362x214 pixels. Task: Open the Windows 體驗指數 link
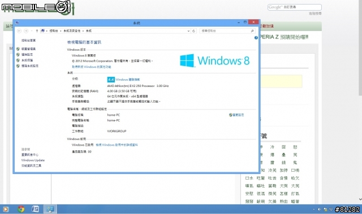(x=128, y=80)
